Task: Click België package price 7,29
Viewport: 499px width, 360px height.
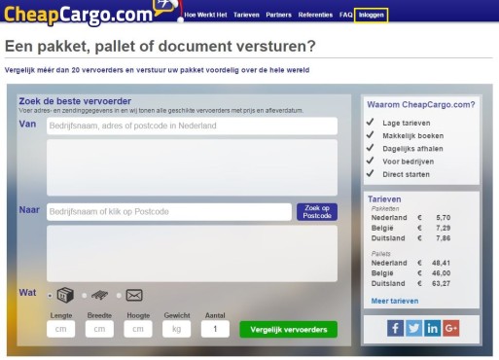Action: 443,228
